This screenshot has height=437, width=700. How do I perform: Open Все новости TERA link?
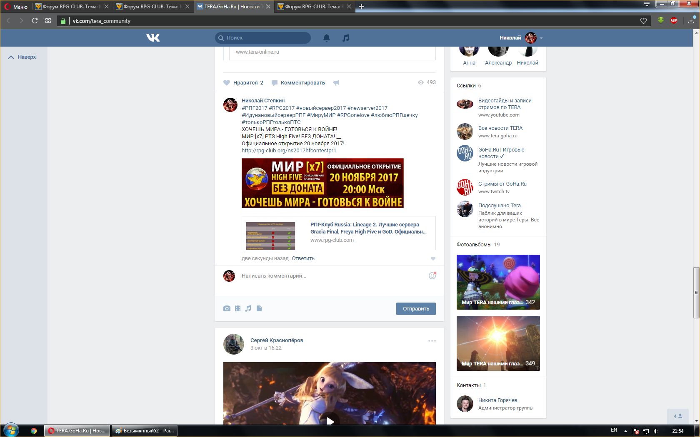tap(500, 128)
